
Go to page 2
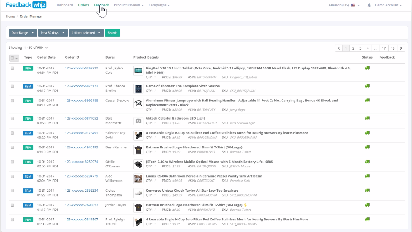tap(353, 48)
